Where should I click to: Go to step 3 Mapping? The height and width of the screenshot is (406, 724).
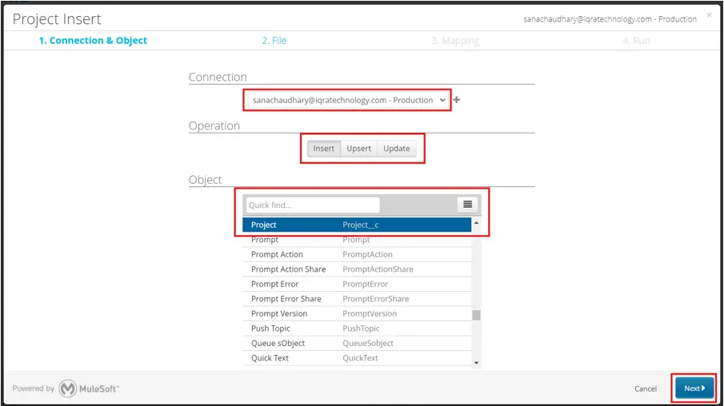click(x=455, y=41)
